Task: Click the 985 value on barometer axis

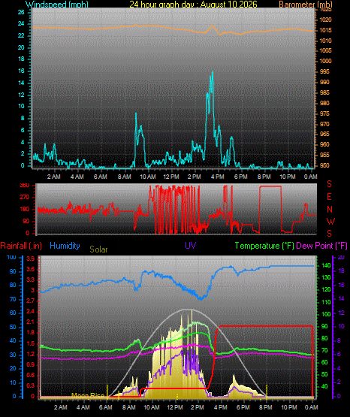Action: pyautogui.click(x=324, y=92)
